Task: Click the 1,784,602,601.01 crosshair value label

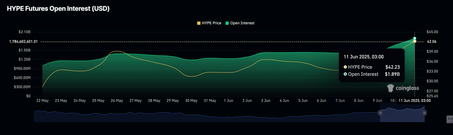Action: [x=23, y=42]
